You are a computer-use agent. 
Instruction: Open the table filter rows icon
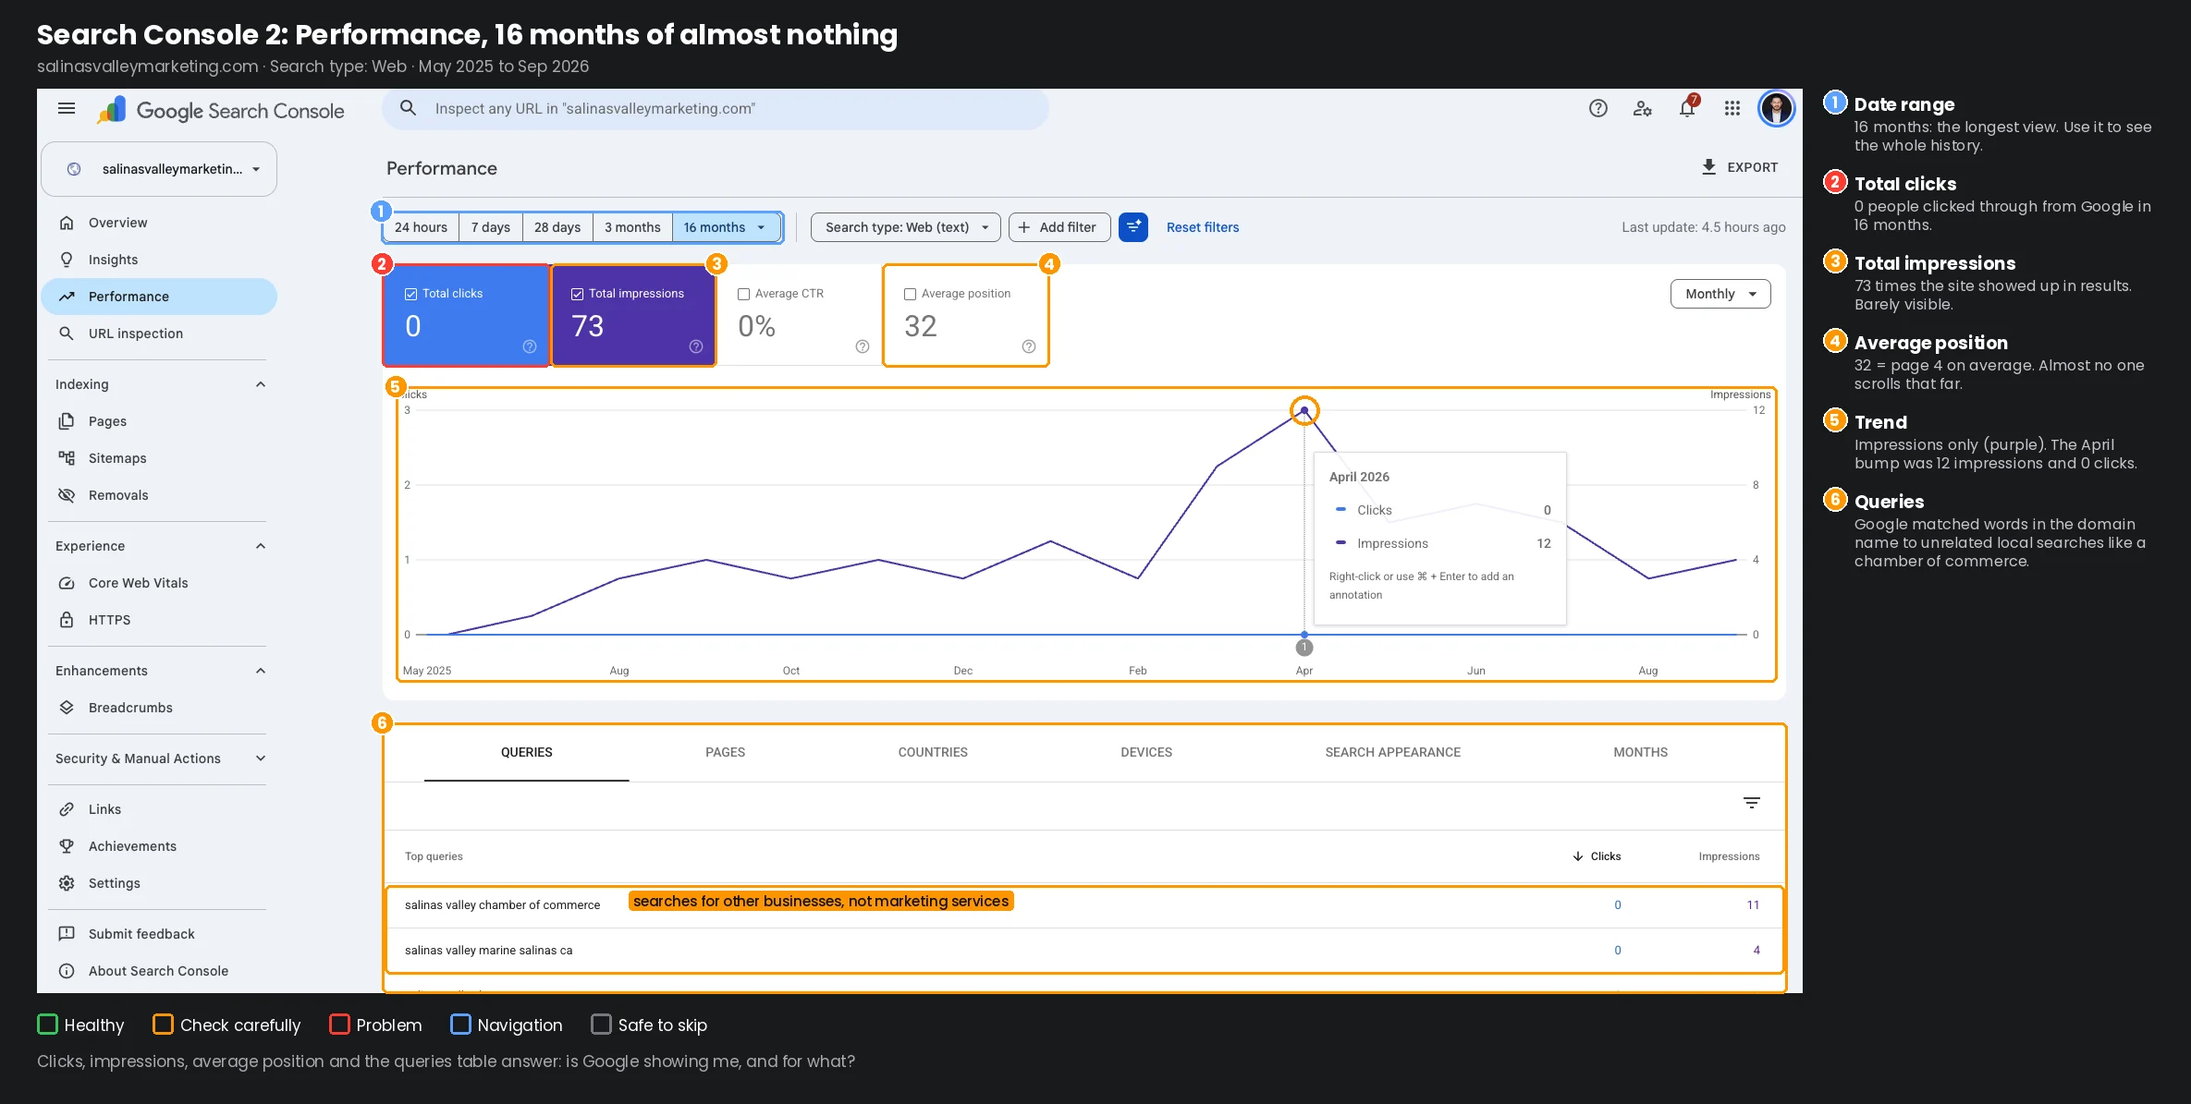(1751, 803)
